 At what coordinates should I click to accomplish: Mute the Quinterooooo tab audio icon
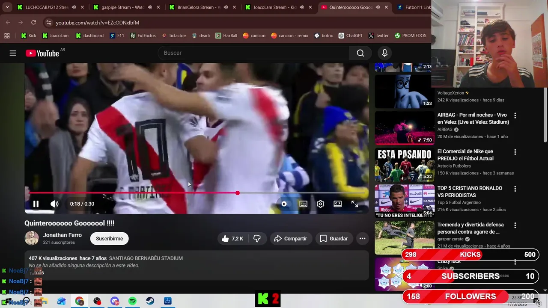[x=377, y=7]
